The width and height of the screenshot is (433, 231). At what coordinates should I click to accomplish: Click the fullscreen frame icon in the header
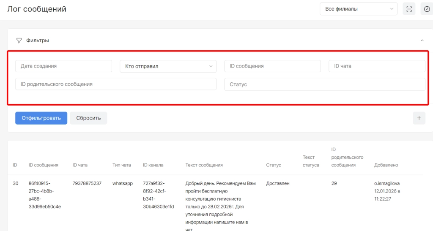pos(409,9)
